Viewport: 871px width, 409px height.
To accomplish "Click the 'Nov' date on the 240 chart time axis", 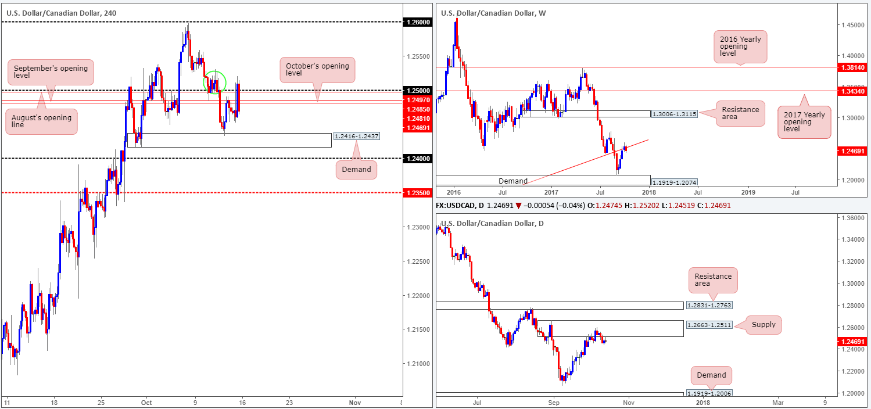I will [x=354, y=401].
